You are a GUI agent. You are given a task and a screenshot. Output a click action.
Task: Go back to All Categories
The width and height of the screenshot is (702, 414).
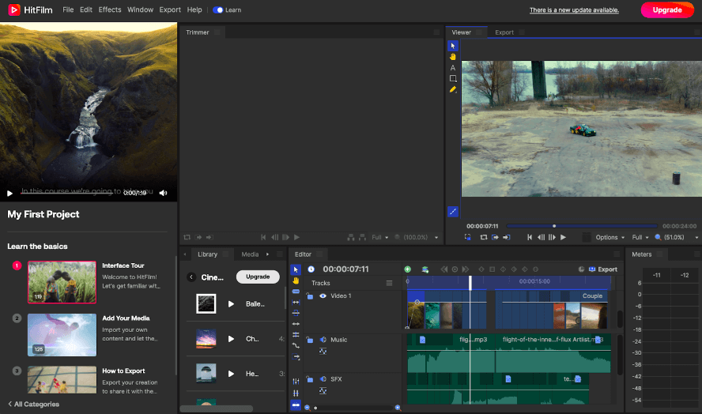[x=33, y=405]
